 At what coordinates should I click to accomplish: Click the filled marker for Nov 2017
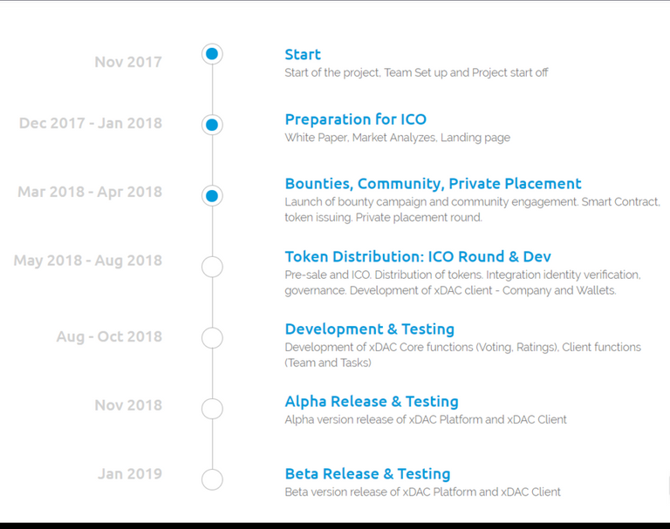tap(212, 54)
